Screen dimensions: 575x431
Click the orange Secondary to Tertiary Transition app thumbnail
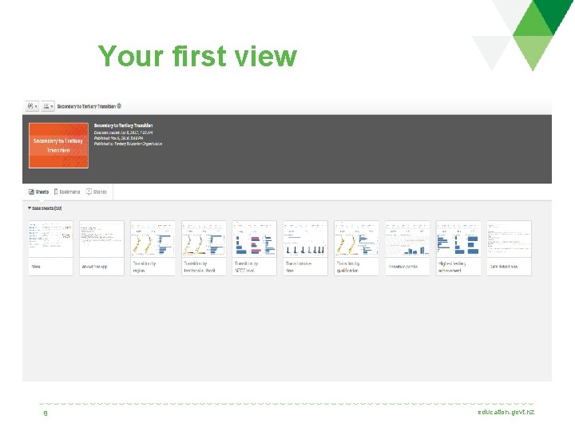tap(58, 145)
